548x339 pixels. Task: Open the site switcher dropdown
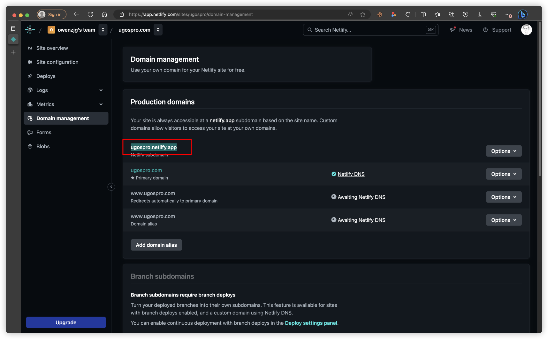[x=158, y=30]
